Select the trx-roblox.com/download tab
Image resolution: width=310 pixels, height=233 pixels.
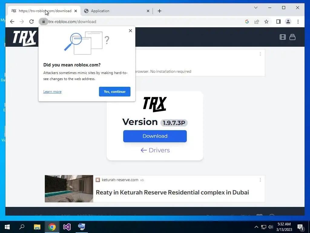click(x=44, y=11)
